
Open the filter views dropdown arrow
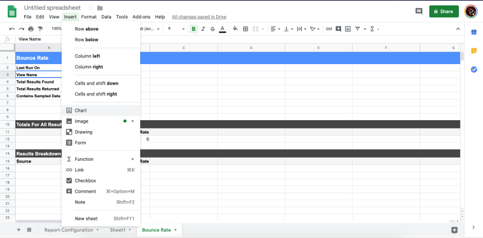click(365, 29)
